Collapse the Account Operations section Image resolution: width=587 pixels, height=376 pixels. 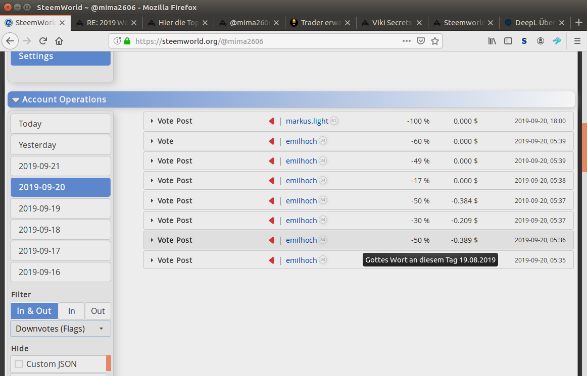tap(16, 100)
